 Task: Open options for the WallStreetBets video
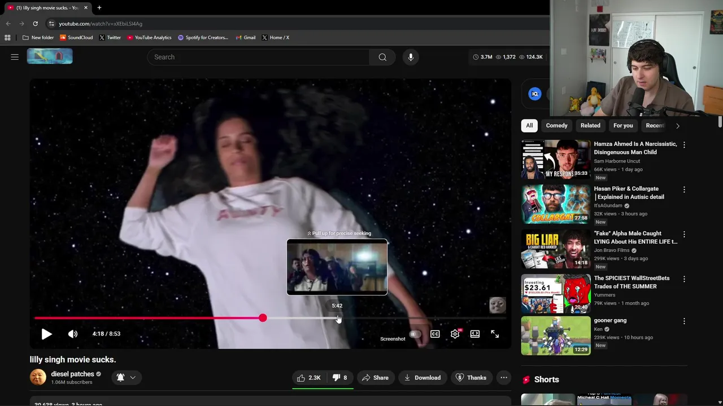point(684,279)
